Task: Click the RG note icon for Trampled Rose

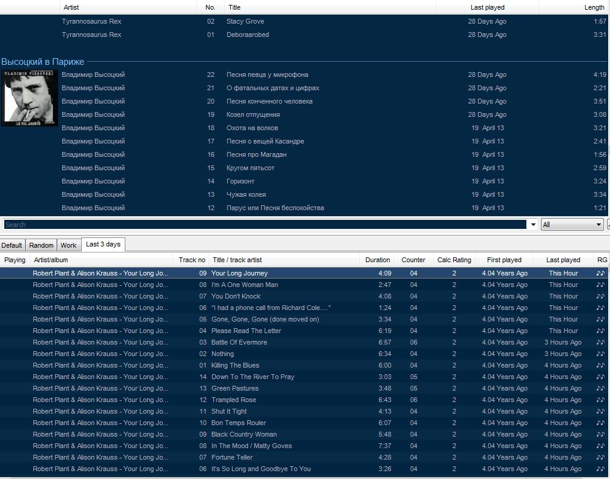Action: click(600, 400)
